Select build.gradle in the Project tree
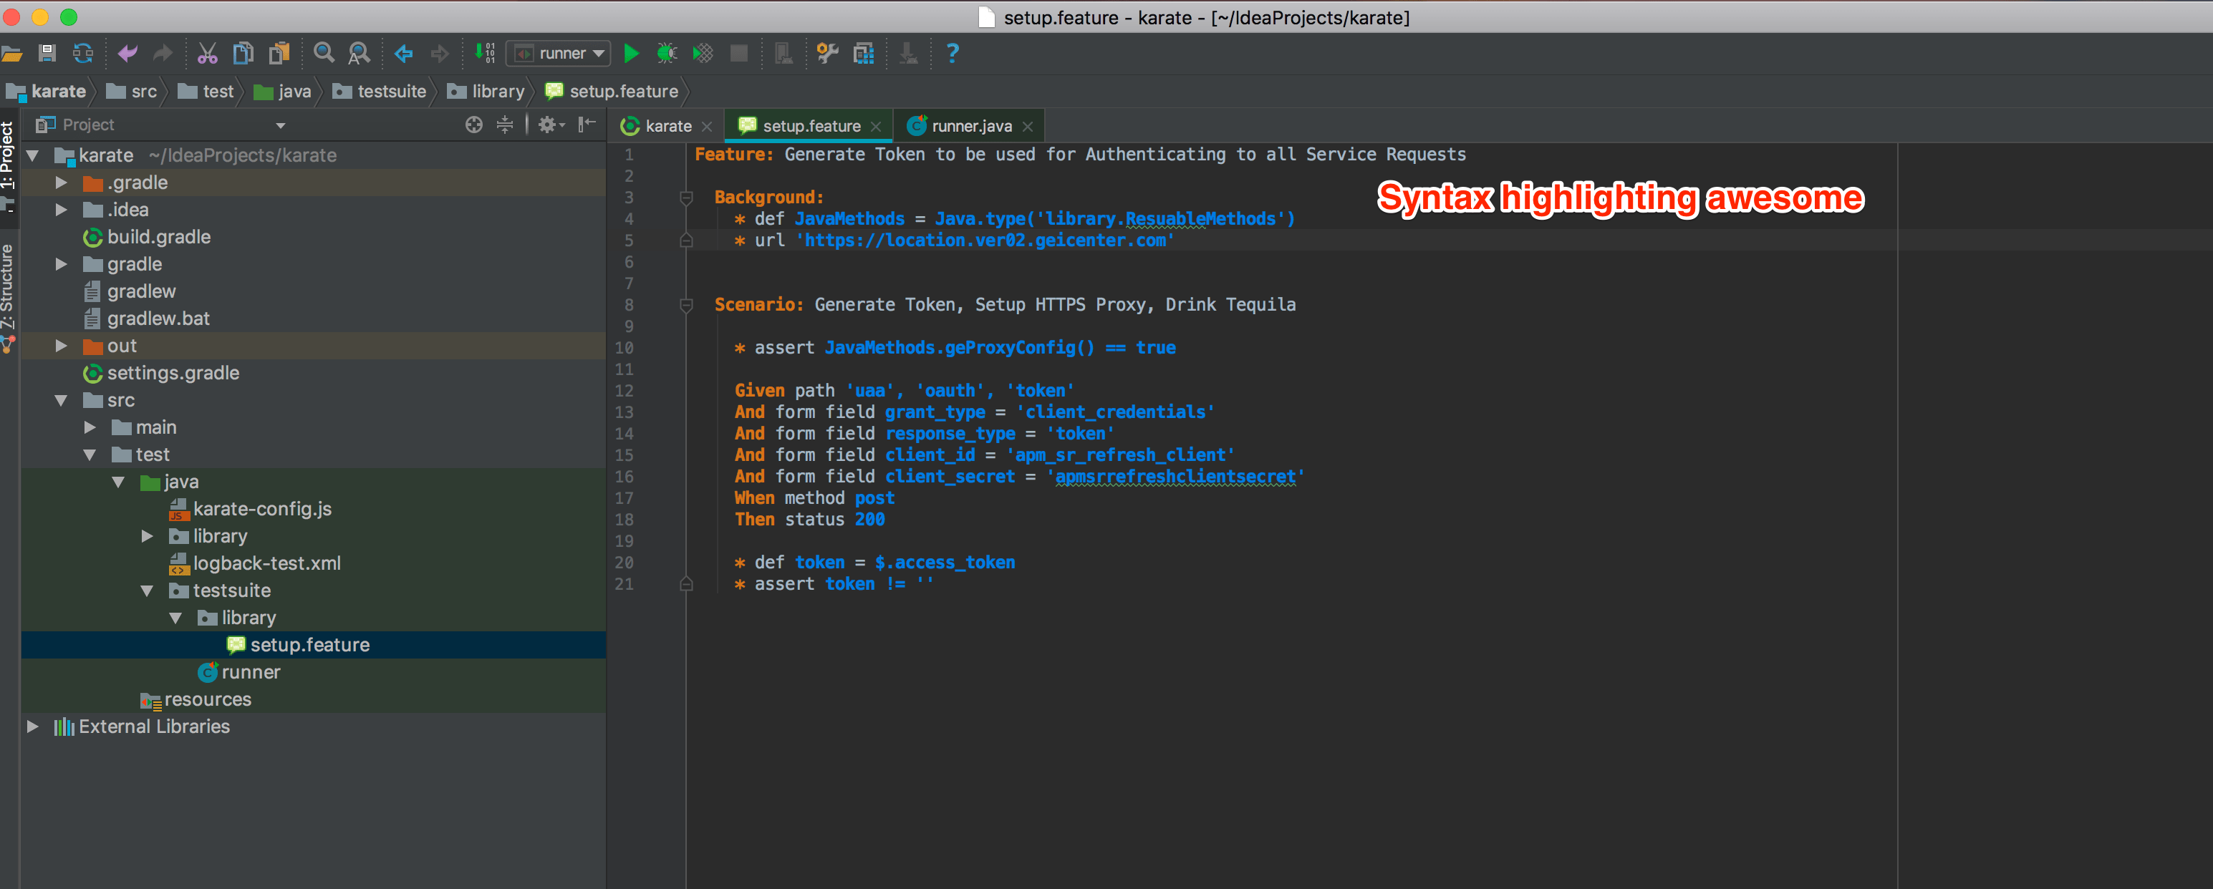The image size is (2213, 889). tap(159, 237)
